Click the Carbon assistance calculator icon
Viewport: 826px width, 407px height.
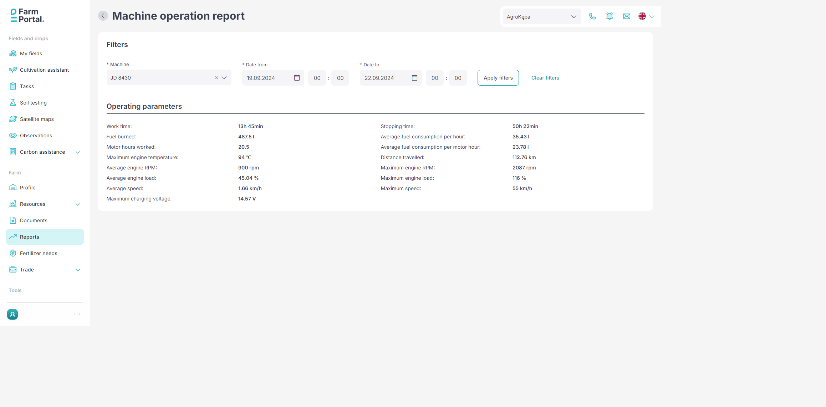click(x=13, y=152)
